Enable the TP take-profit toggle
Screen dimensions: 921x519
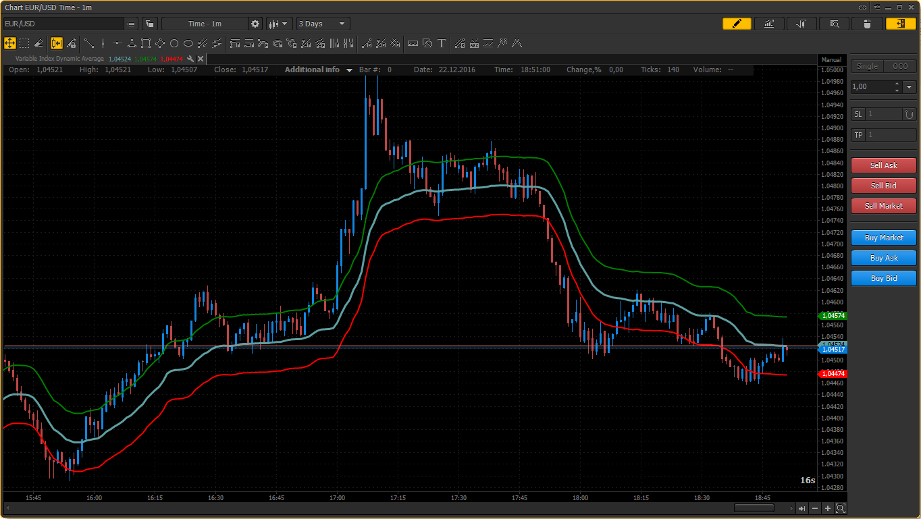pos(858,135)
